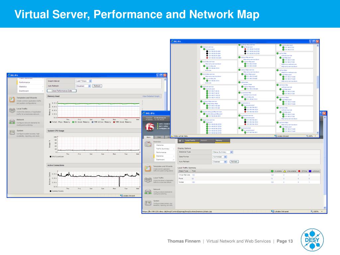Expand Statistics submenu arrow in performance window

click(x=42, y=87)
